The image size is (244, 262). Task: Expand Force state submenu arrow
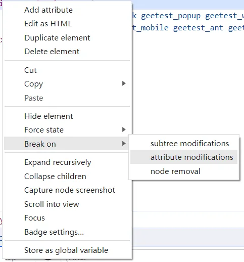point(124,129)
